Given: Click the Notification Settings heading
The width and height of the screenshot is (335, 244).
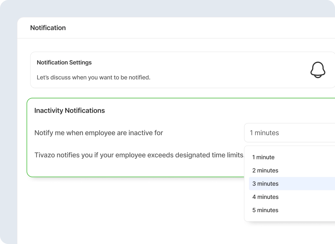Looking at the screenshot, I should click(64, 63).
